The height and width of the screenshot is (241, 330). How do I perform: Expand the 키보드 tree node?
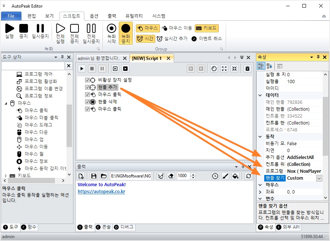[x=6, y=175]
